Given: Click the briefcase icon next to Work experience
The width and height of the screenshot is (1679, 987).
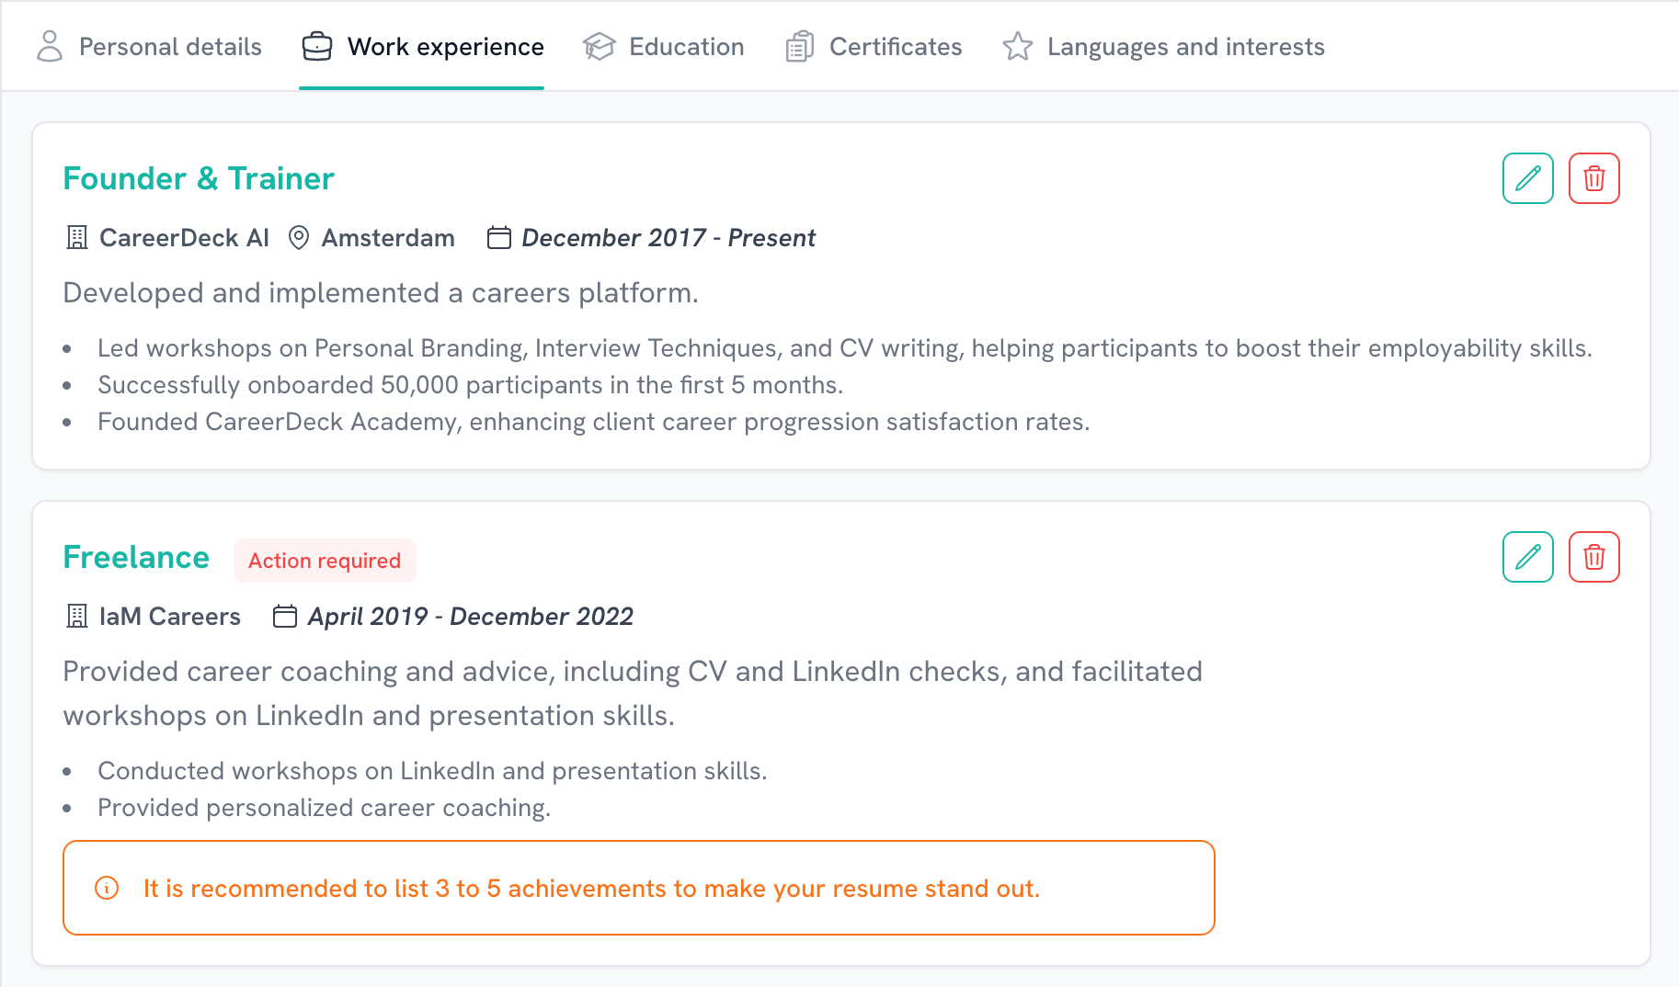Looking at the screenshot, I should pyautogui.click(x=316, y=46).
